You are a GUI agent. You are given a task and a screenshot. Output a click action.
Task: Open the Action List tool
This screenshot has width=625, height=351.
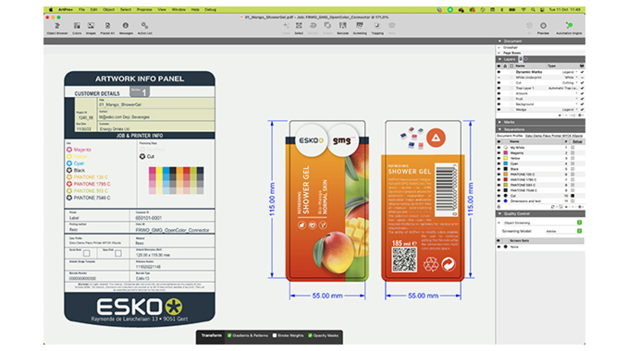point(145,28)
